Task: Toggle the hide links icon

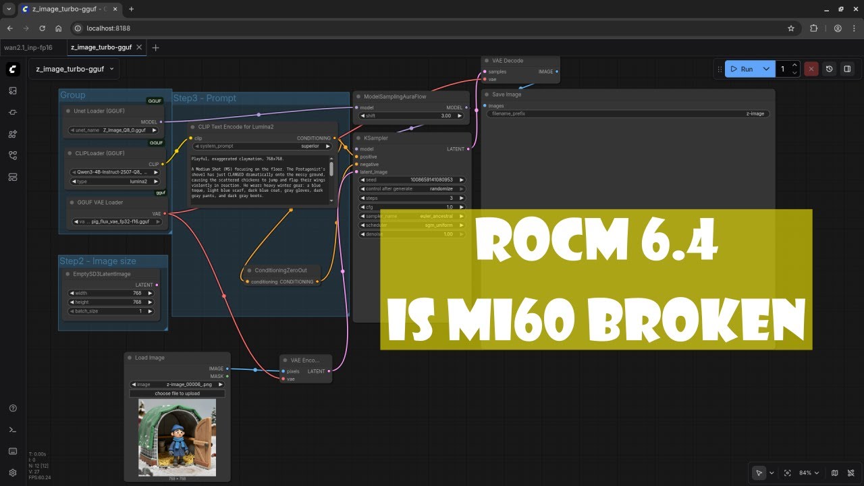Action: click(x=851, y=473)
